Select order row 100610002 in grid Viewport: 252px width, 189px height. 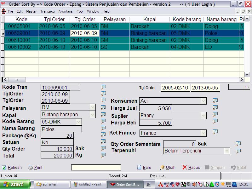(21, 47)
